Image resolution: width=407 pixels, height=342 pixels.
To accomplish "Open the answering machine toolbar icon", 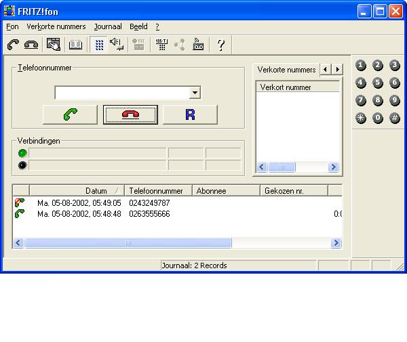I will tap(198, 45).
